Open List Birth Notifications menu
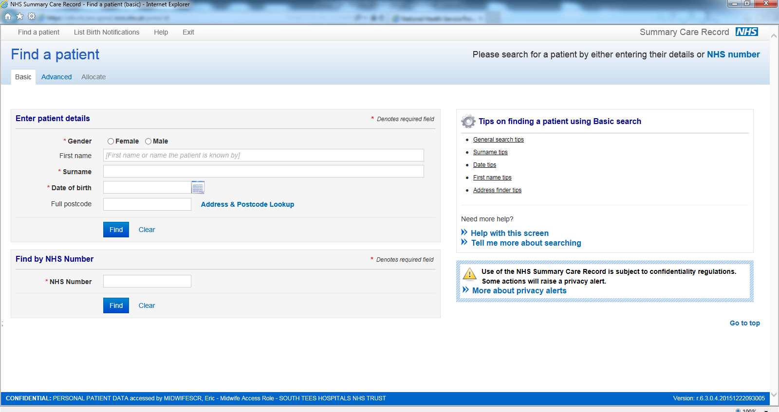Screen dimensions: 779x412 tap(107, 32)
